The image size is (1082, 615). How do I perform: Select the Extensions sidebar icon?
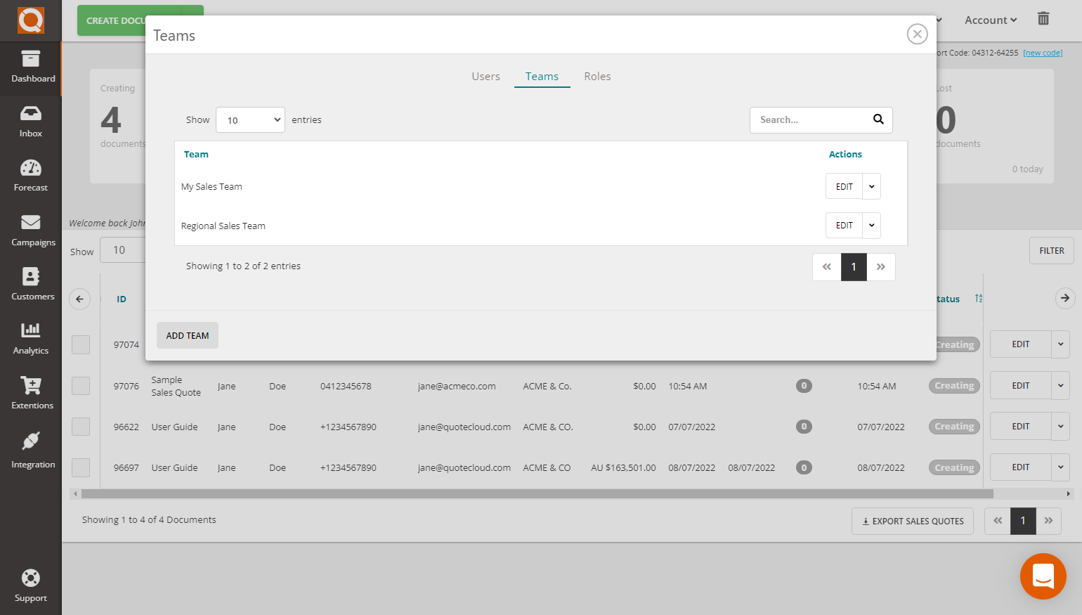(x=30, y=393)
